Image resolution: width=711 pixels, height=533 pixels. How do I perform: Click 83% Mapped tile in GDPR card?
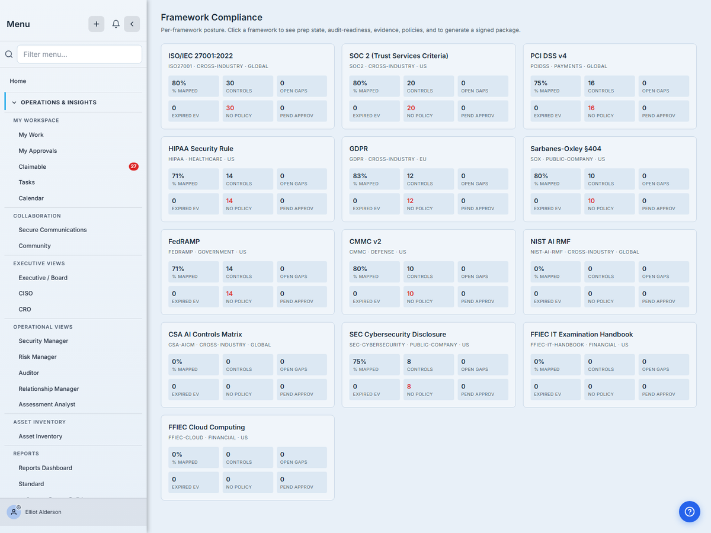click(374, 179)
